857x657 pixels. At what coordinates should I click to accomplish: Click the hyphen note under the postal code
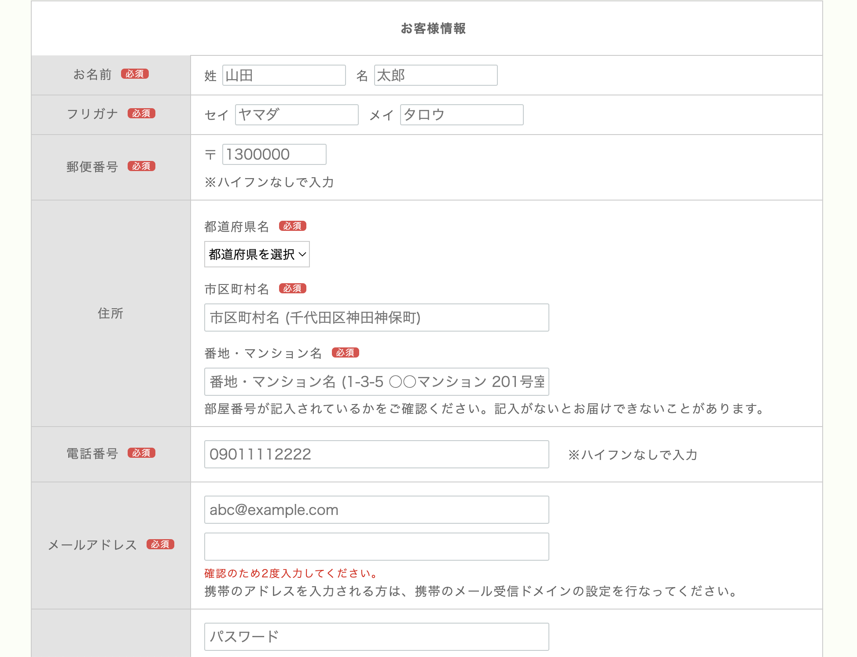[x=269, y=182]
